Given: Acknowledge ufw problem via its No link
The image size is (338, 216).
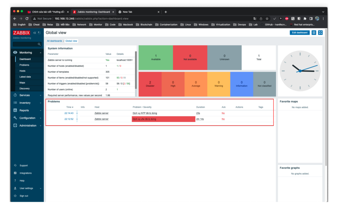Looking at the screenshot, I should click(223, 119).
